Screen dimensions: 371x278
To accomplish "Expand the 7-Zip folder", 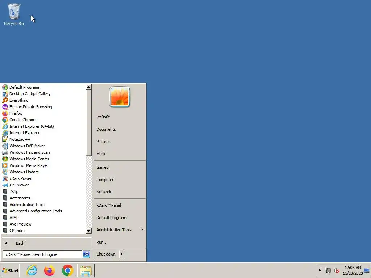I will (x=14, y=191).
